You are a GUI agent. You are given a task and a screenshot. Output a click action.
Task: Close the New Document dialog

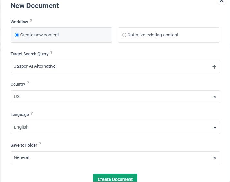pos(222,1)
